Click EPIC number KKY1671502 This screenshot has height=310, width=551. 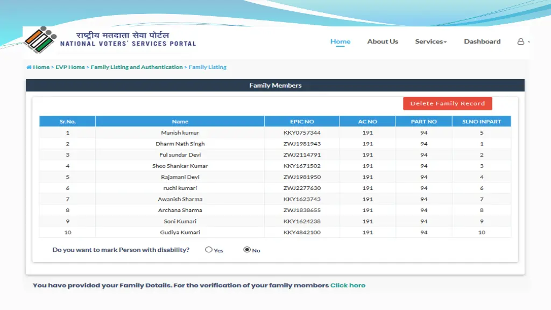pos(302,166)
